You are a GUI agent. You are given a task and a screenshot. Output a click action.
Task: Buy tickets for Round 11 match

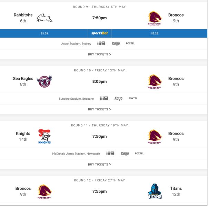(99, 165)
